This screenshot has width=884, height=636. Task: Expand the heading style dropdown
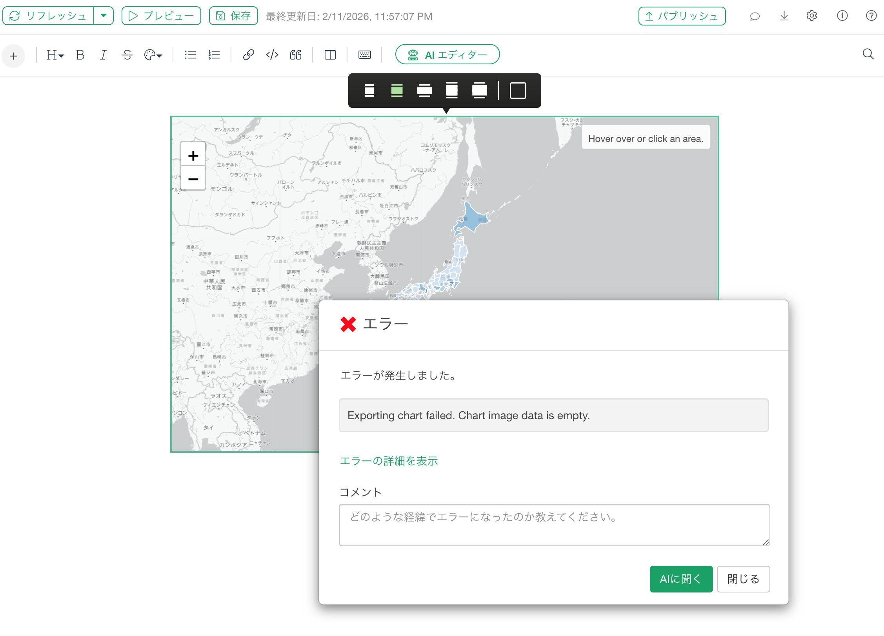tap(55, 55)
